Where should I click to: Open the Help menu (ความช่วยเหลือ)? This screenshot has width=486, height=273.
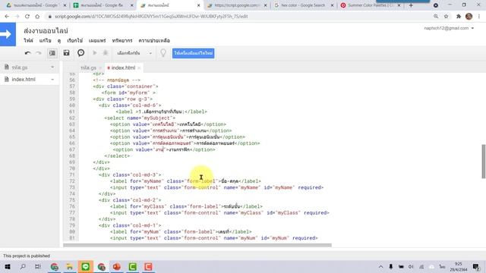[154, 40]
